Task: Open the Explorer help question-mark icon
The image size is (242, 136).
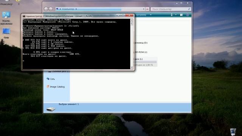Action: (188, 15)
